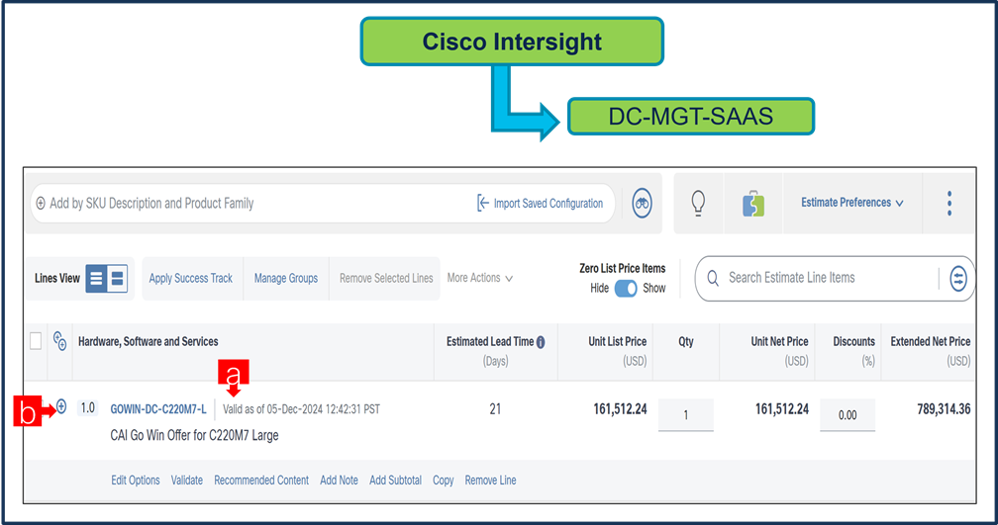The height and width of the screenshot is (525, 998).
Task: Click Validate link
Action: click(x=186, y=481)
